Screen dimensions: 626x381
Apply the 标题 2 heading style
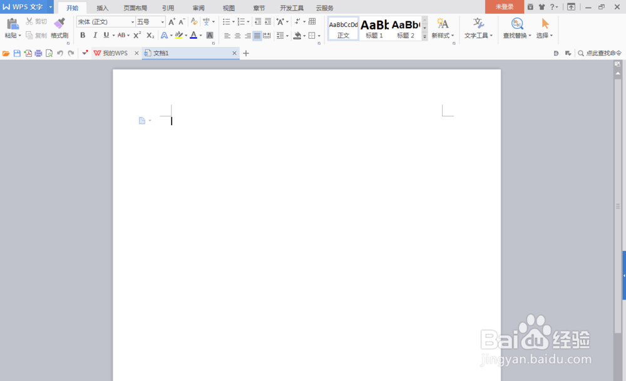pos(406,29)
